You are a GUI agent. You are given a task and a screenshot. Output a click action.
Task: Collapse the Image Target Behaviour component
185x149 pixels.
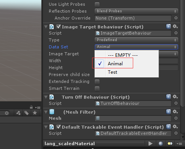(46, 27)
